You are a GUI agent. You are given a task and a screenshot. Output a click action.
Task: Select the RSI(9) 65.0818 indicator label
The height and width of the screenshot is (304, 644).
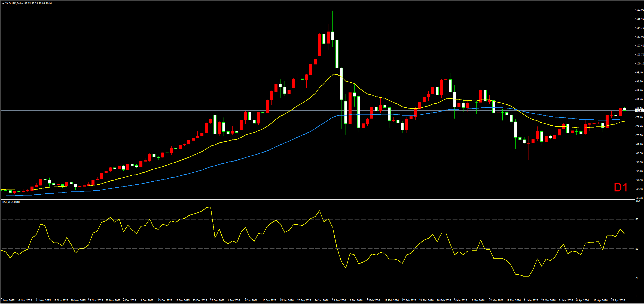[x=11, y=202]
